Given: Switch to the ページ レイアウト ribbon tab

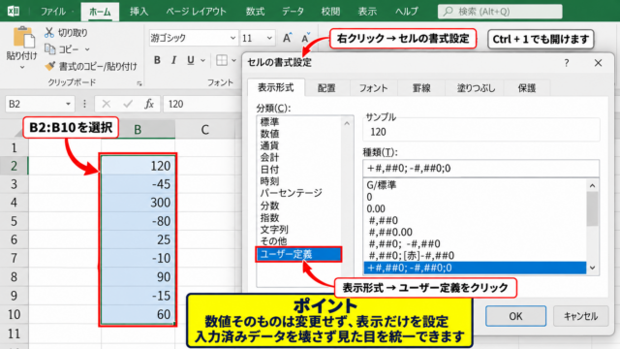Looking at the screenshot, I should click(x=196, y=11).
